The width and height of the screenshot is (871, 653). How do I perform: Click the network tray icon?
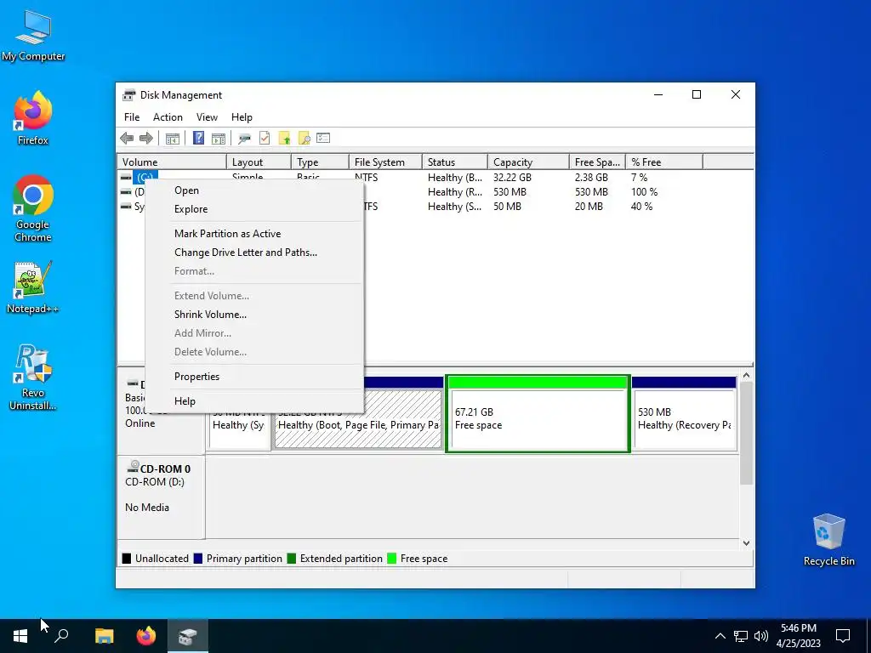(741, 636)
